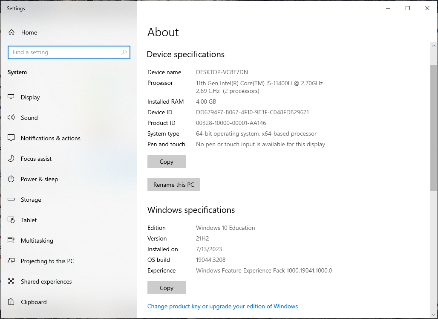Open the Display settings page
The image size is (438, 319).
point(69,97)
